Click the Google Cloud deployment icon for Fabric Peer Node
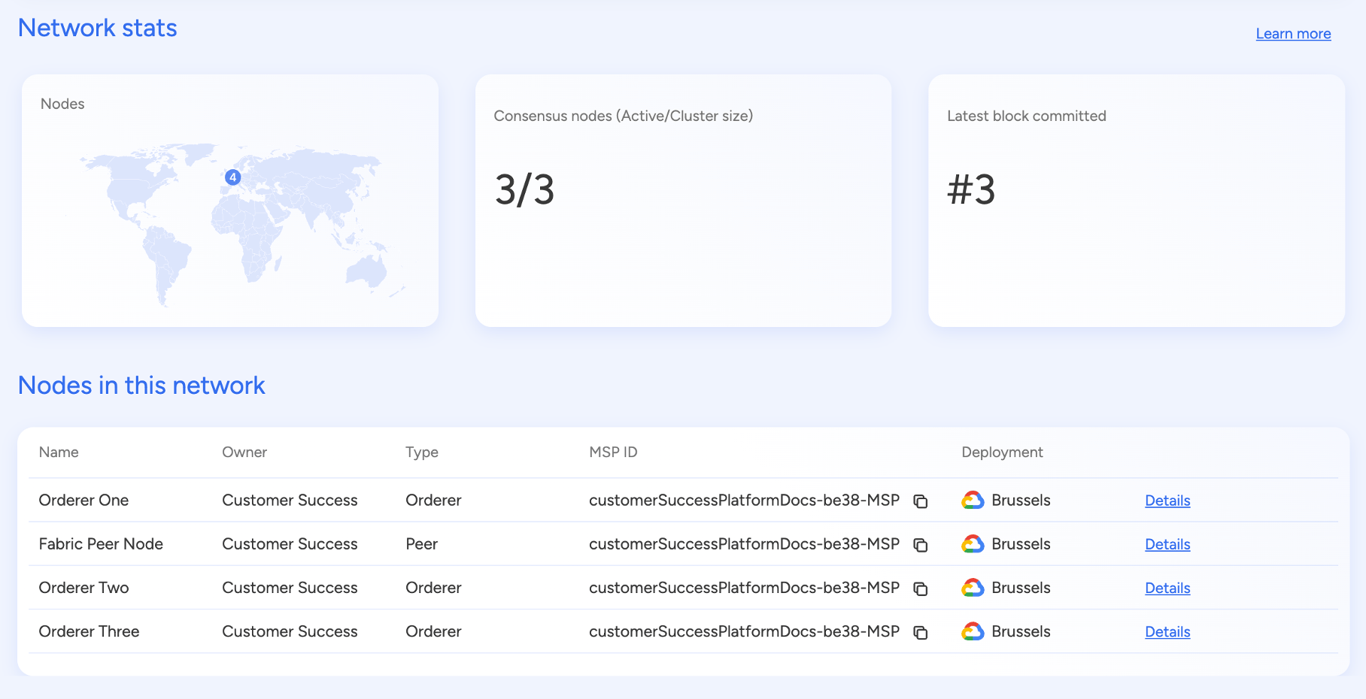Image resolution: width=1366 pixels, height=699 pixels. click(x=973, y=543)
